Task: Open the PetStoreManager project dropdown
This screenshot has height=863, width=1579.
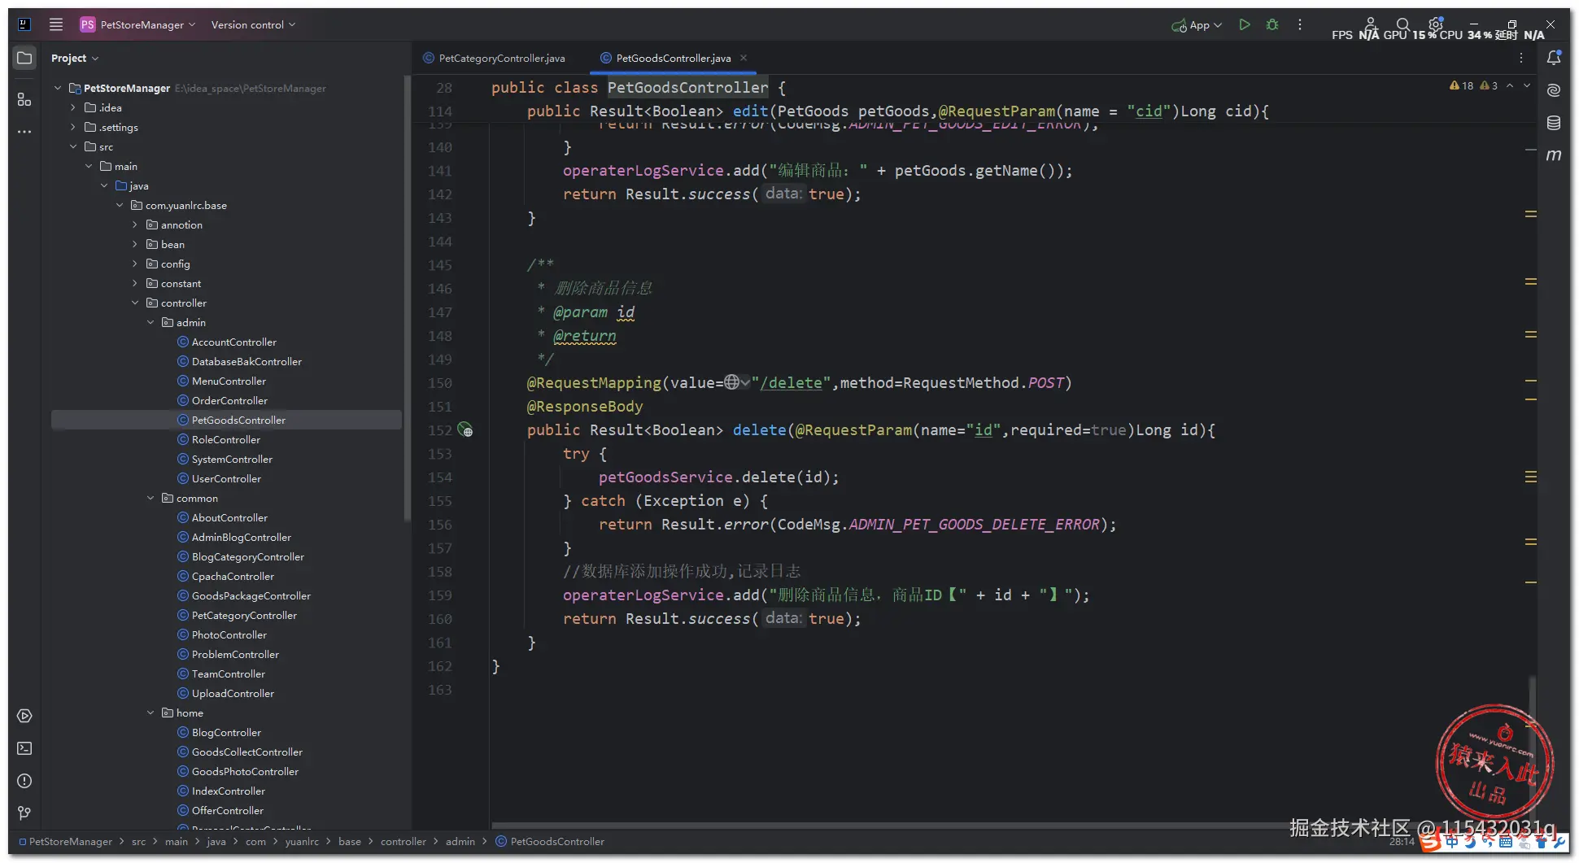Action: coord(137,24)
